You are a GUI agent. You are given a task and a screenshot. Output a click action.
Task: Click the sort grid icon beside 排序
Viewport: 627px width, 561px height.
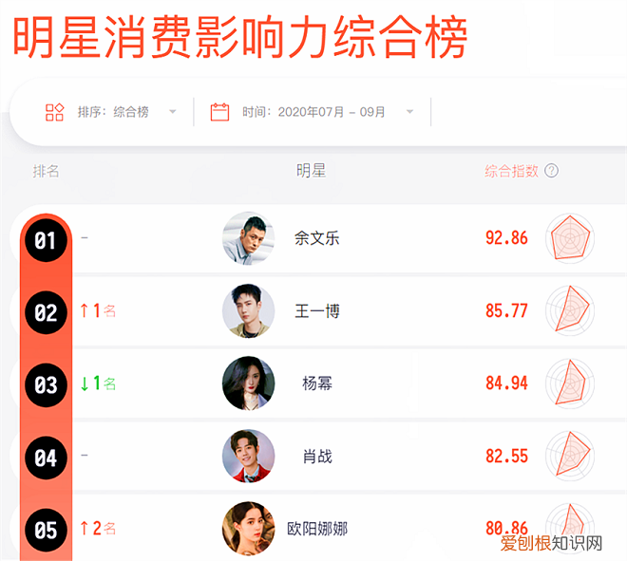54,112
